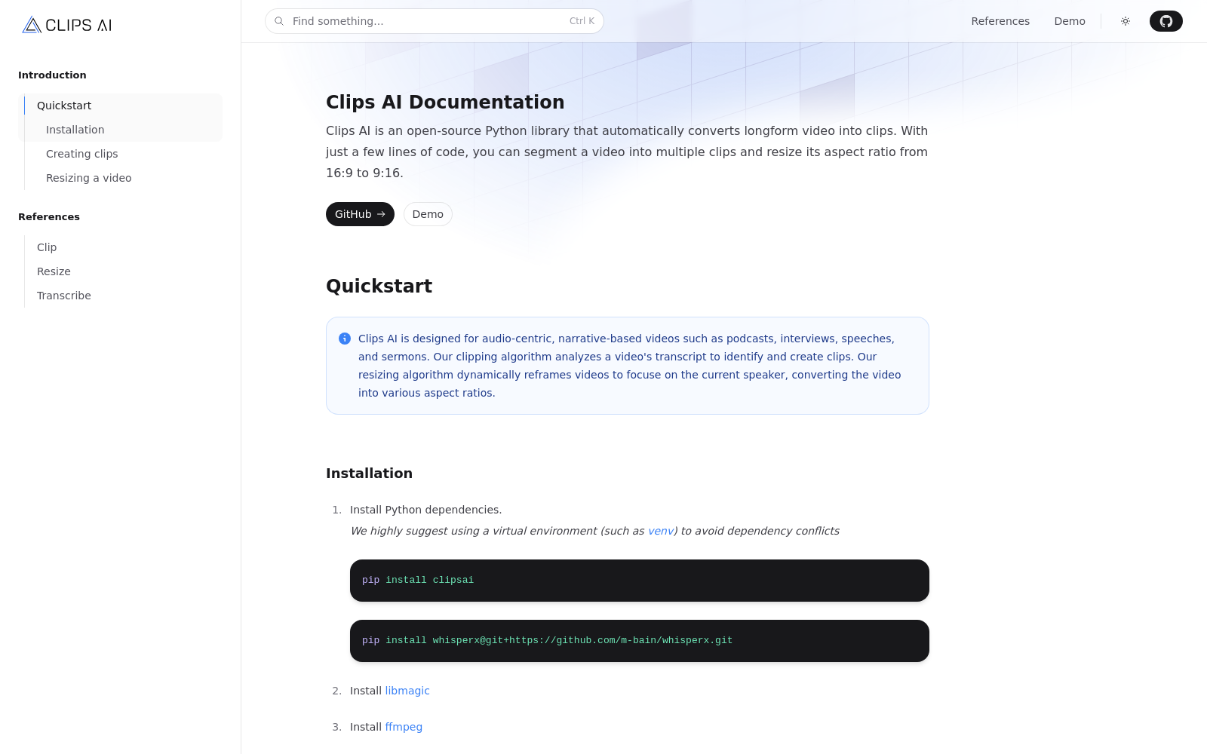Follow the libmagic link
1207x754 pixels.
407,691
